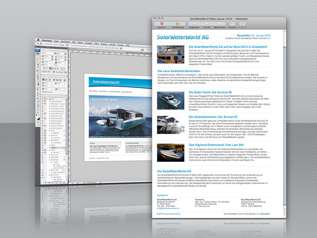
Task: Open the 'Der Solarkatamaran: Der Suncat 23' headline
Action: click(x=213, y=117)
